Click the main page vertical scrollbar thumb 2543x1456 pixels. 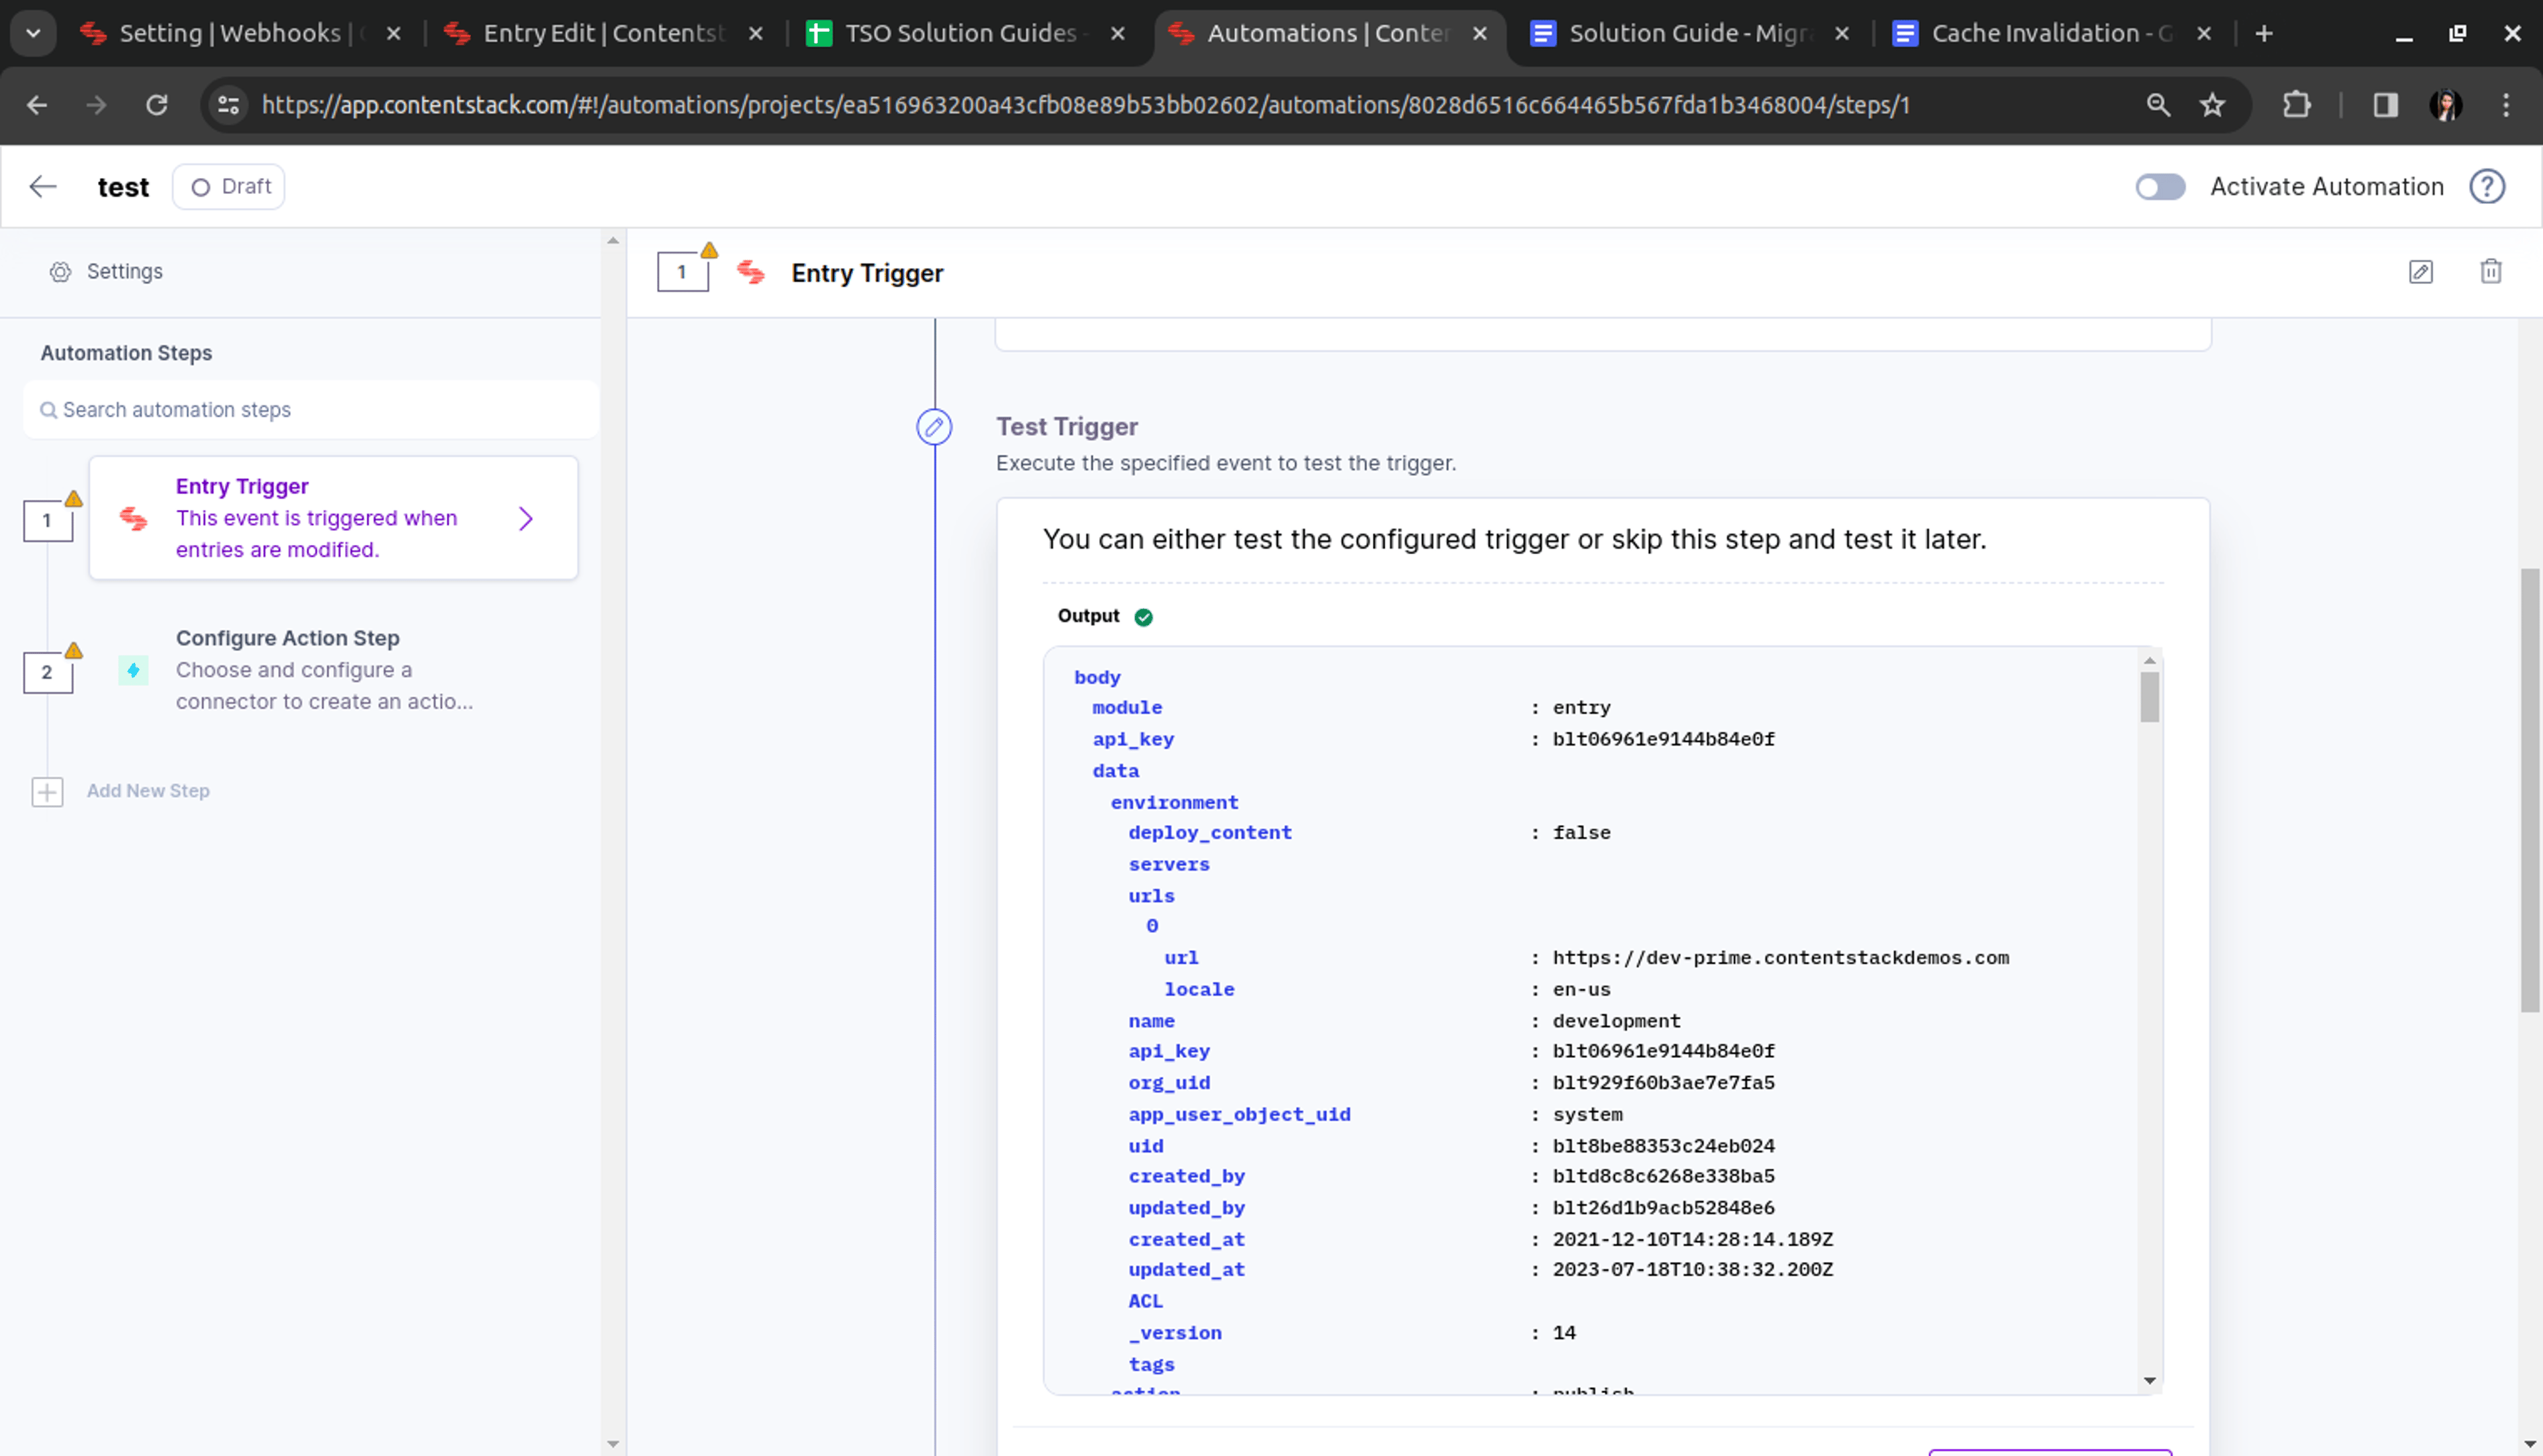[2530, 790]
